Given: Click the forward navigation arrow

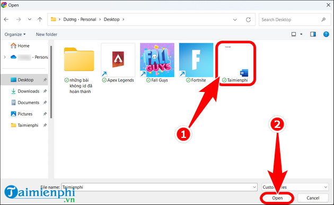Looking at the screenshot, I should click(19, 20).
